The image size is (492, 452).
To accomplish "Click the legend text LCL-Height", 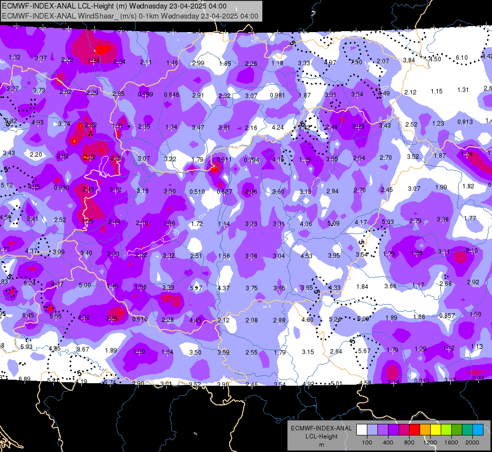I will point(321,436).
